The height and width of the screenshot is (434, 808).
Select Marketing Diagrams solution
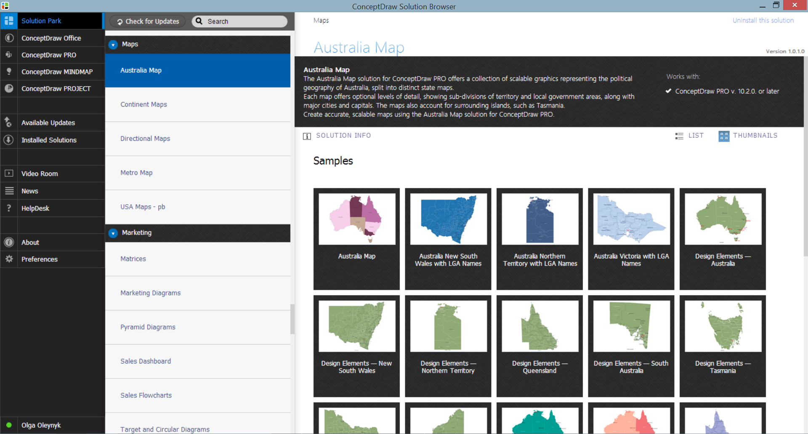click(198, 293)
